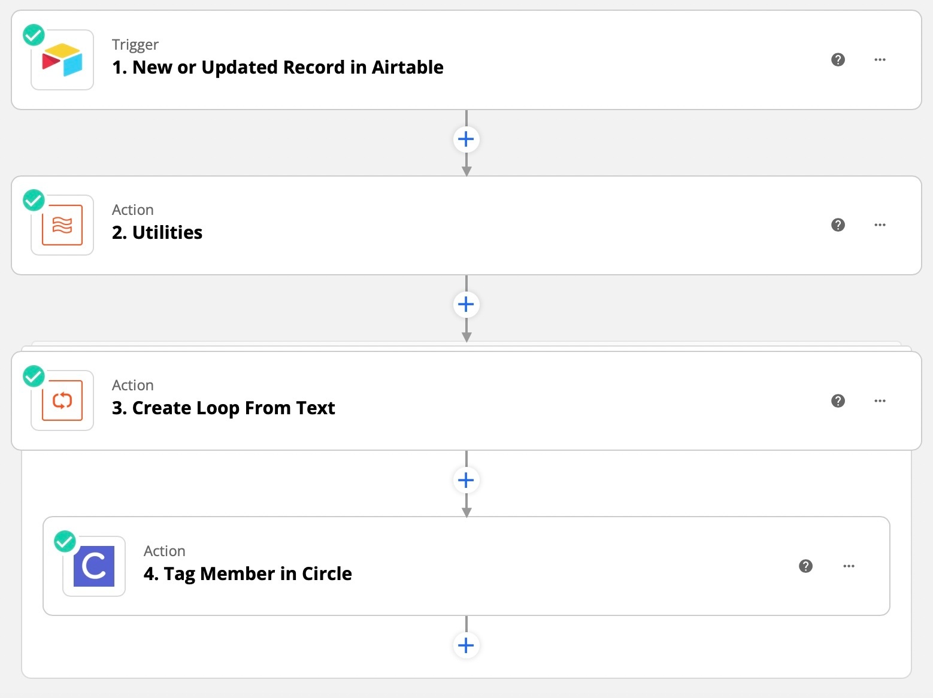The height and width of the screenshot is (698, 933).
Task: Open help for Tag Member in Circle
Action: pyautogui.click(x=806, y=566)
